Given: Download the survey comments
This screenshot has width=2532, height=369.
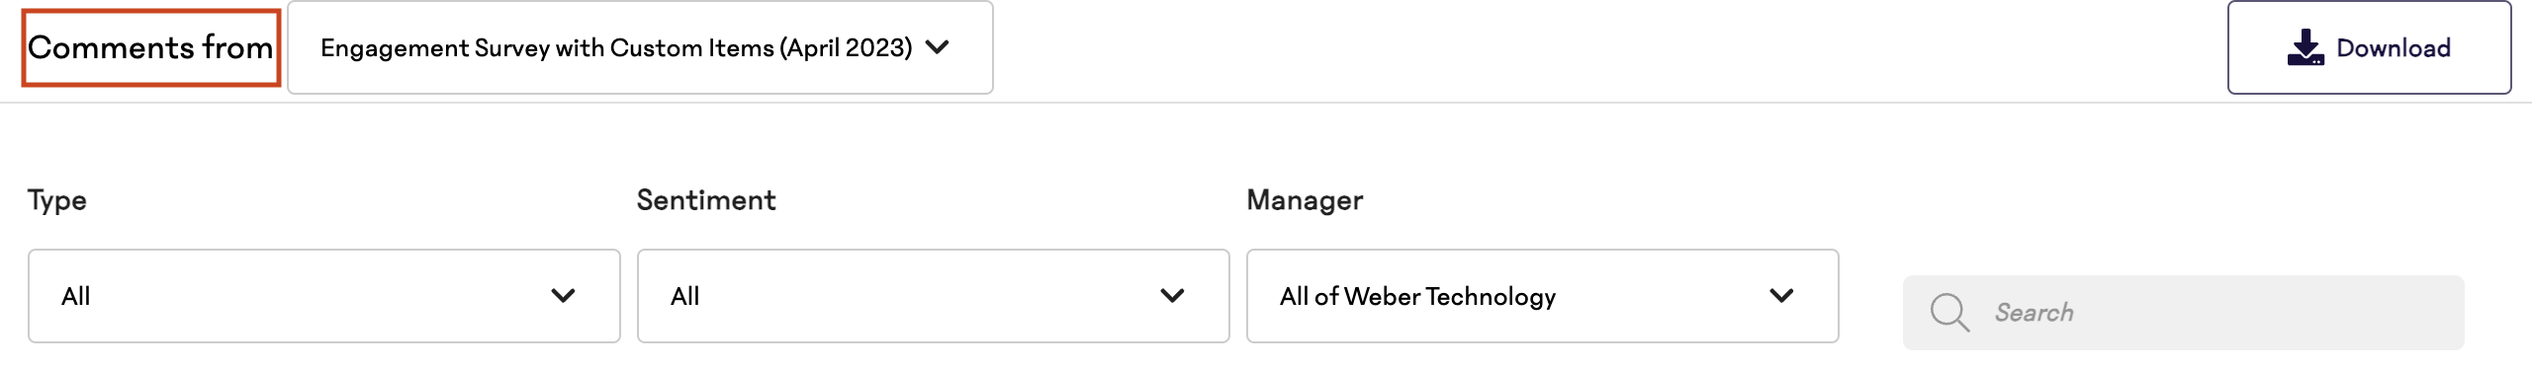Looking at the screenshot, I should click(2369, 47).
